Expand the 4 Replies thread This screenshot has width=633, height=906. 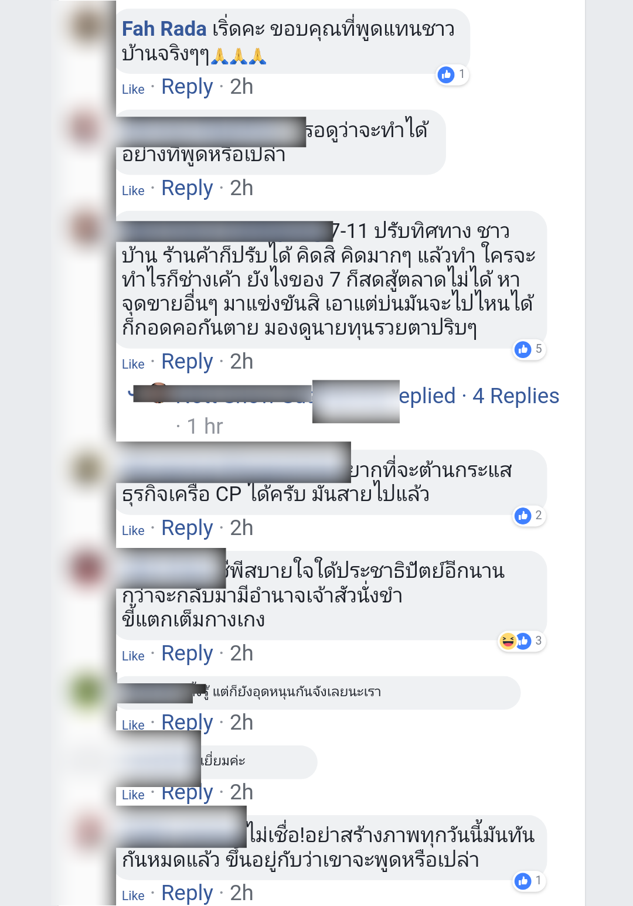[516, 396]
